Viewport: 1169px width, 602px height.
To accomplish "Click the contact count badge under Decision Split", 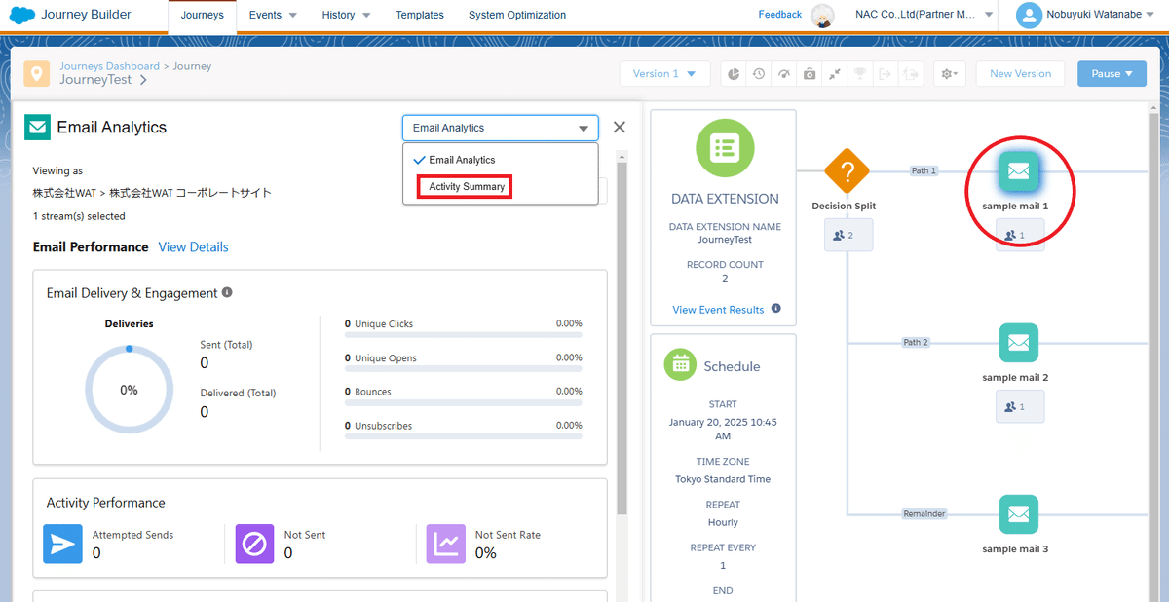I will pos(848,235).
